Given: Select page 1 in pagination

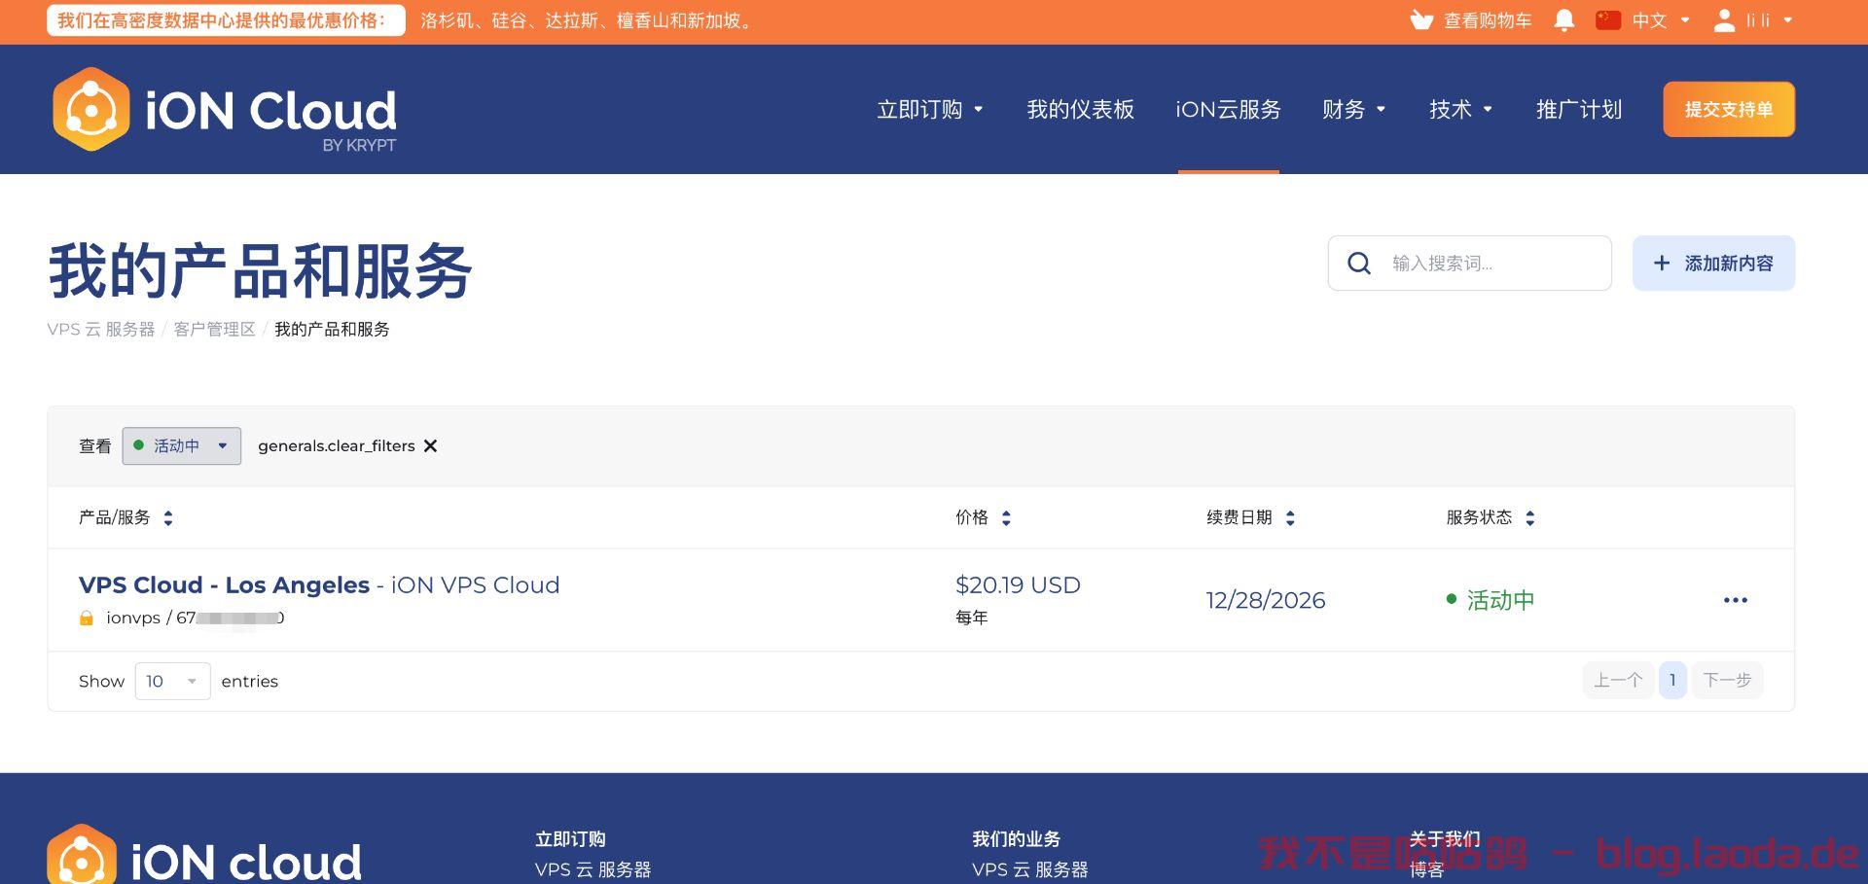Looking at the screenshot, I should click(1672, 680).
